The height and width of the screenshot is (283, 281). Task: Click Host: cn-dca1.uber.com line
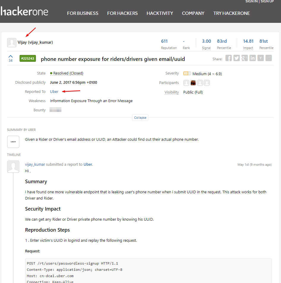(50, 276)
